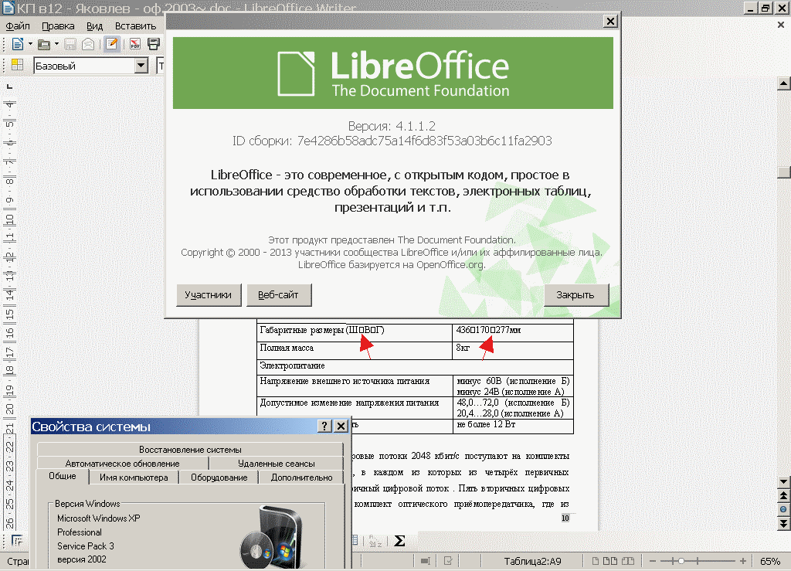This screenshot has width=791, height=571.
Task: Click the Веб-сайт button
Action: pos(278,294)
